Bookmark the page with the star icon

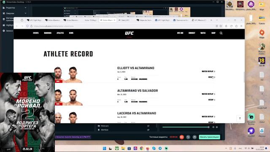221,26
